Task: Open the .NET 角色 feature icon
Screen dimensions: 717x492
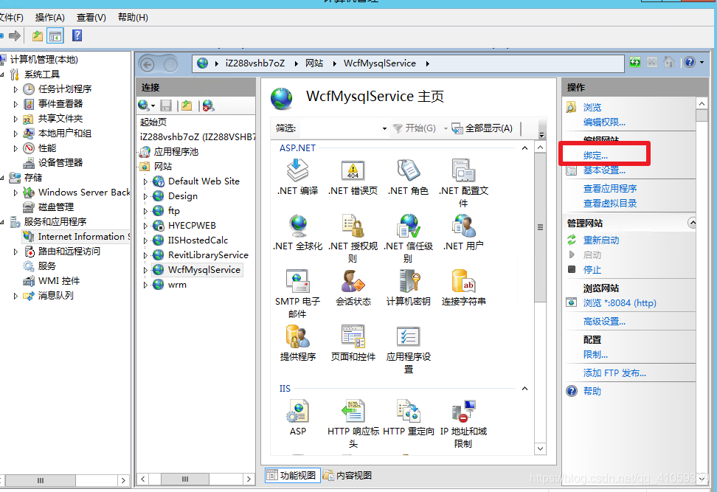Action: 409,170
